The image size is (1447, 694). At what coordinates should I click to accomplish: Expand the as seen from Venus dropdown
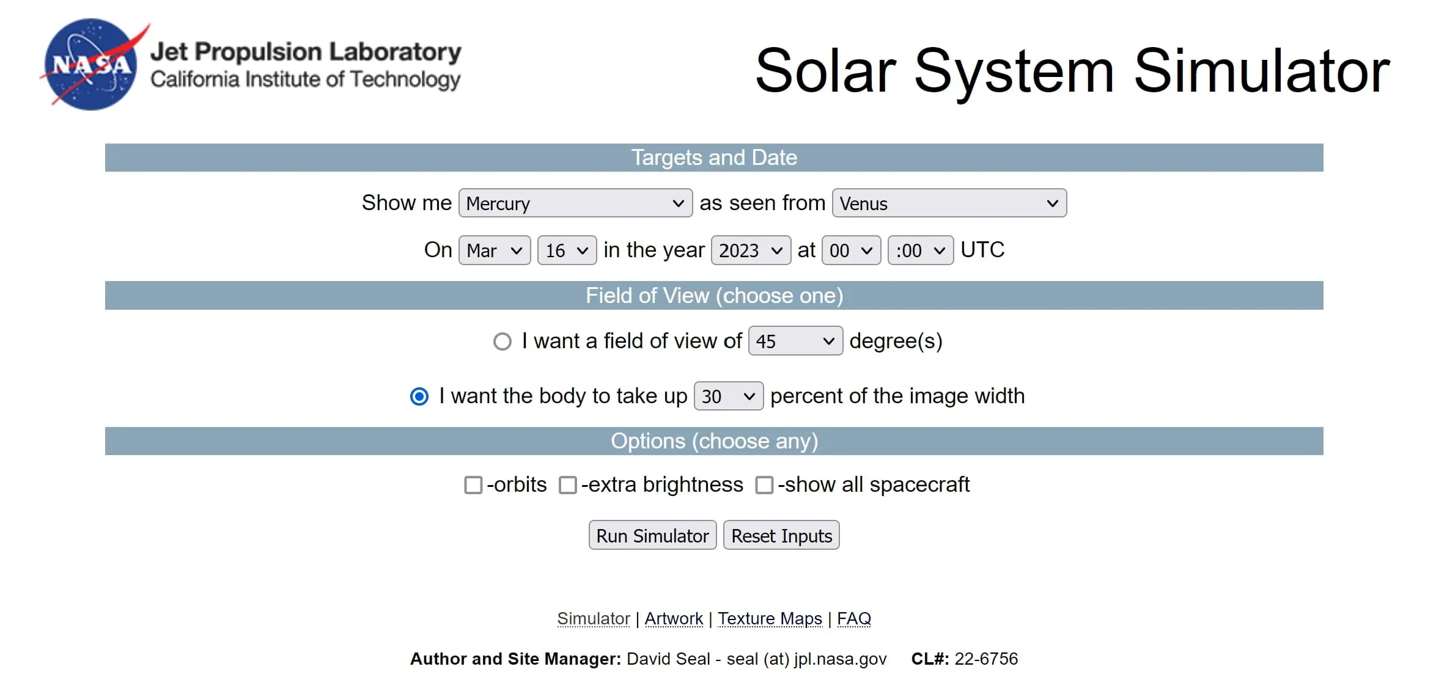(x=947, y=203)
